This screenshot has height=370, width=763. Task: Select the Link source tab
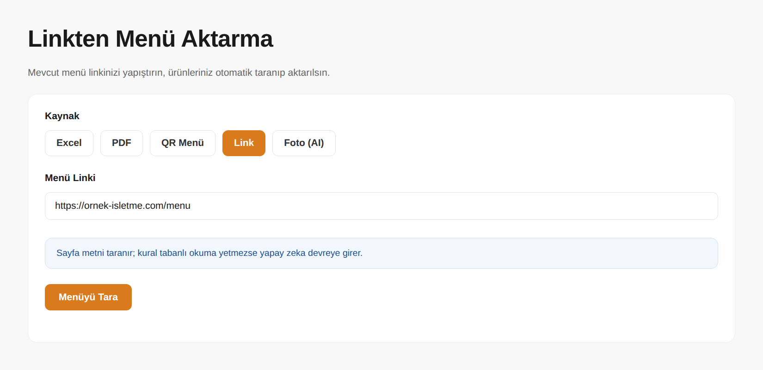click(x=244, y=143)
